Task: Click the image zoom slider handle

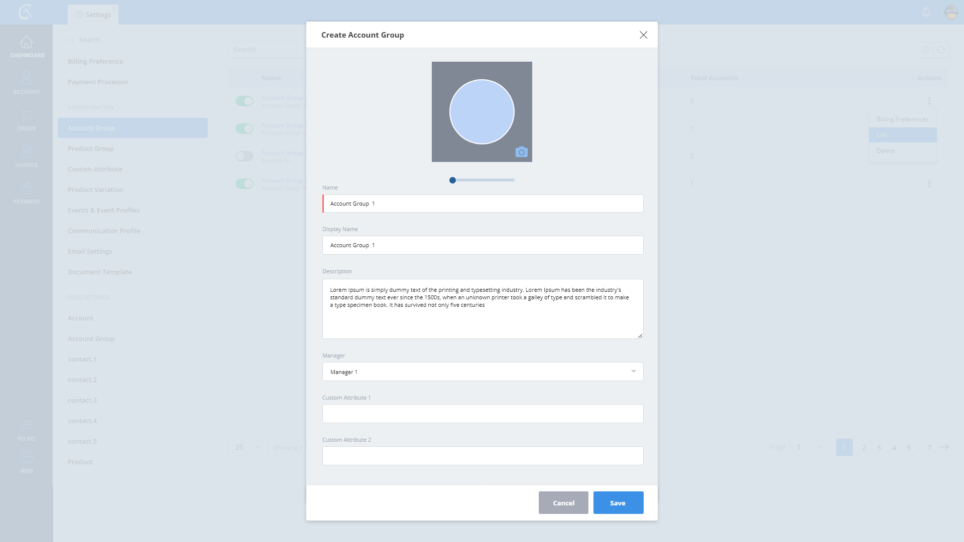Action: coord(452,180)
